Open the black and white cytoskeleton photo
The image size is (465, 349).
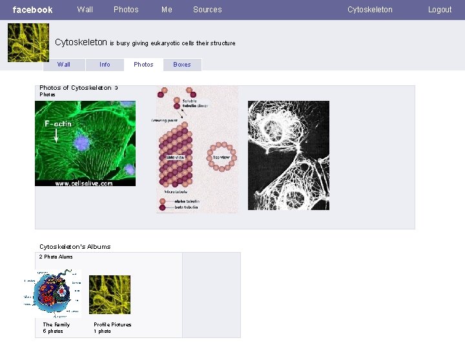(289, 156)
